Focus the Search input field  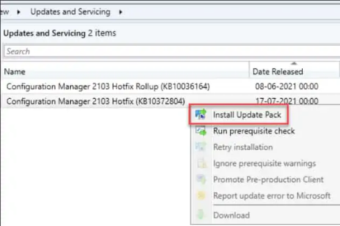click(x=172, y=52)
